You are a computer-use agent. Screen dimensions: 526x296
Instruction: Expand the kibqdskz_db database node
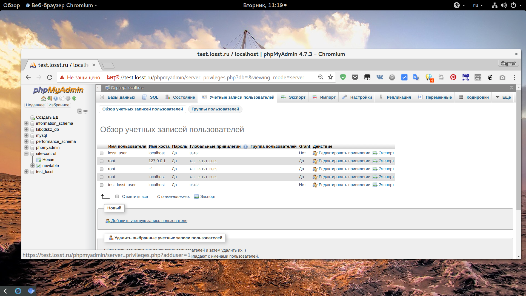(26, 129)
